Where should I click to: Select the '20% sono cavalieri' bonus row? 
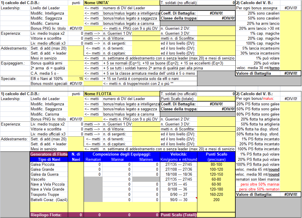coord(258,13)
